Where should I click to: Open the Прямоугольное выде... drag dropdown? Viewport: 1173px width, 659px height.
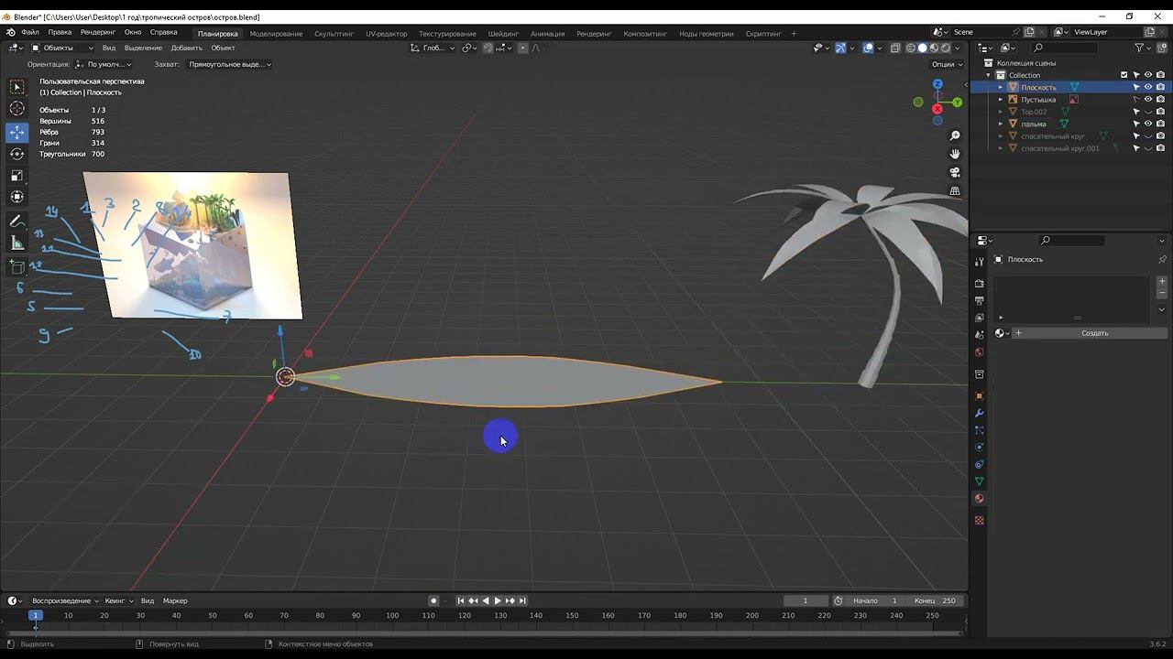(x=229, y=64)
